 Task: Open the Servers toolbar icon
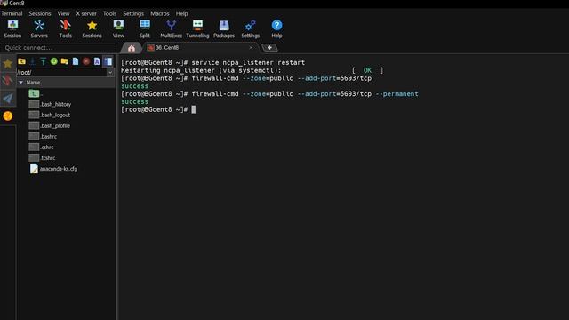point(39,29)
